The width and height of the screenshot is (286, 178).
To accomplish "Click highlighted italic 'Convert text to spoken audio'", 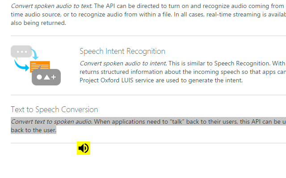I will point(51,121).
